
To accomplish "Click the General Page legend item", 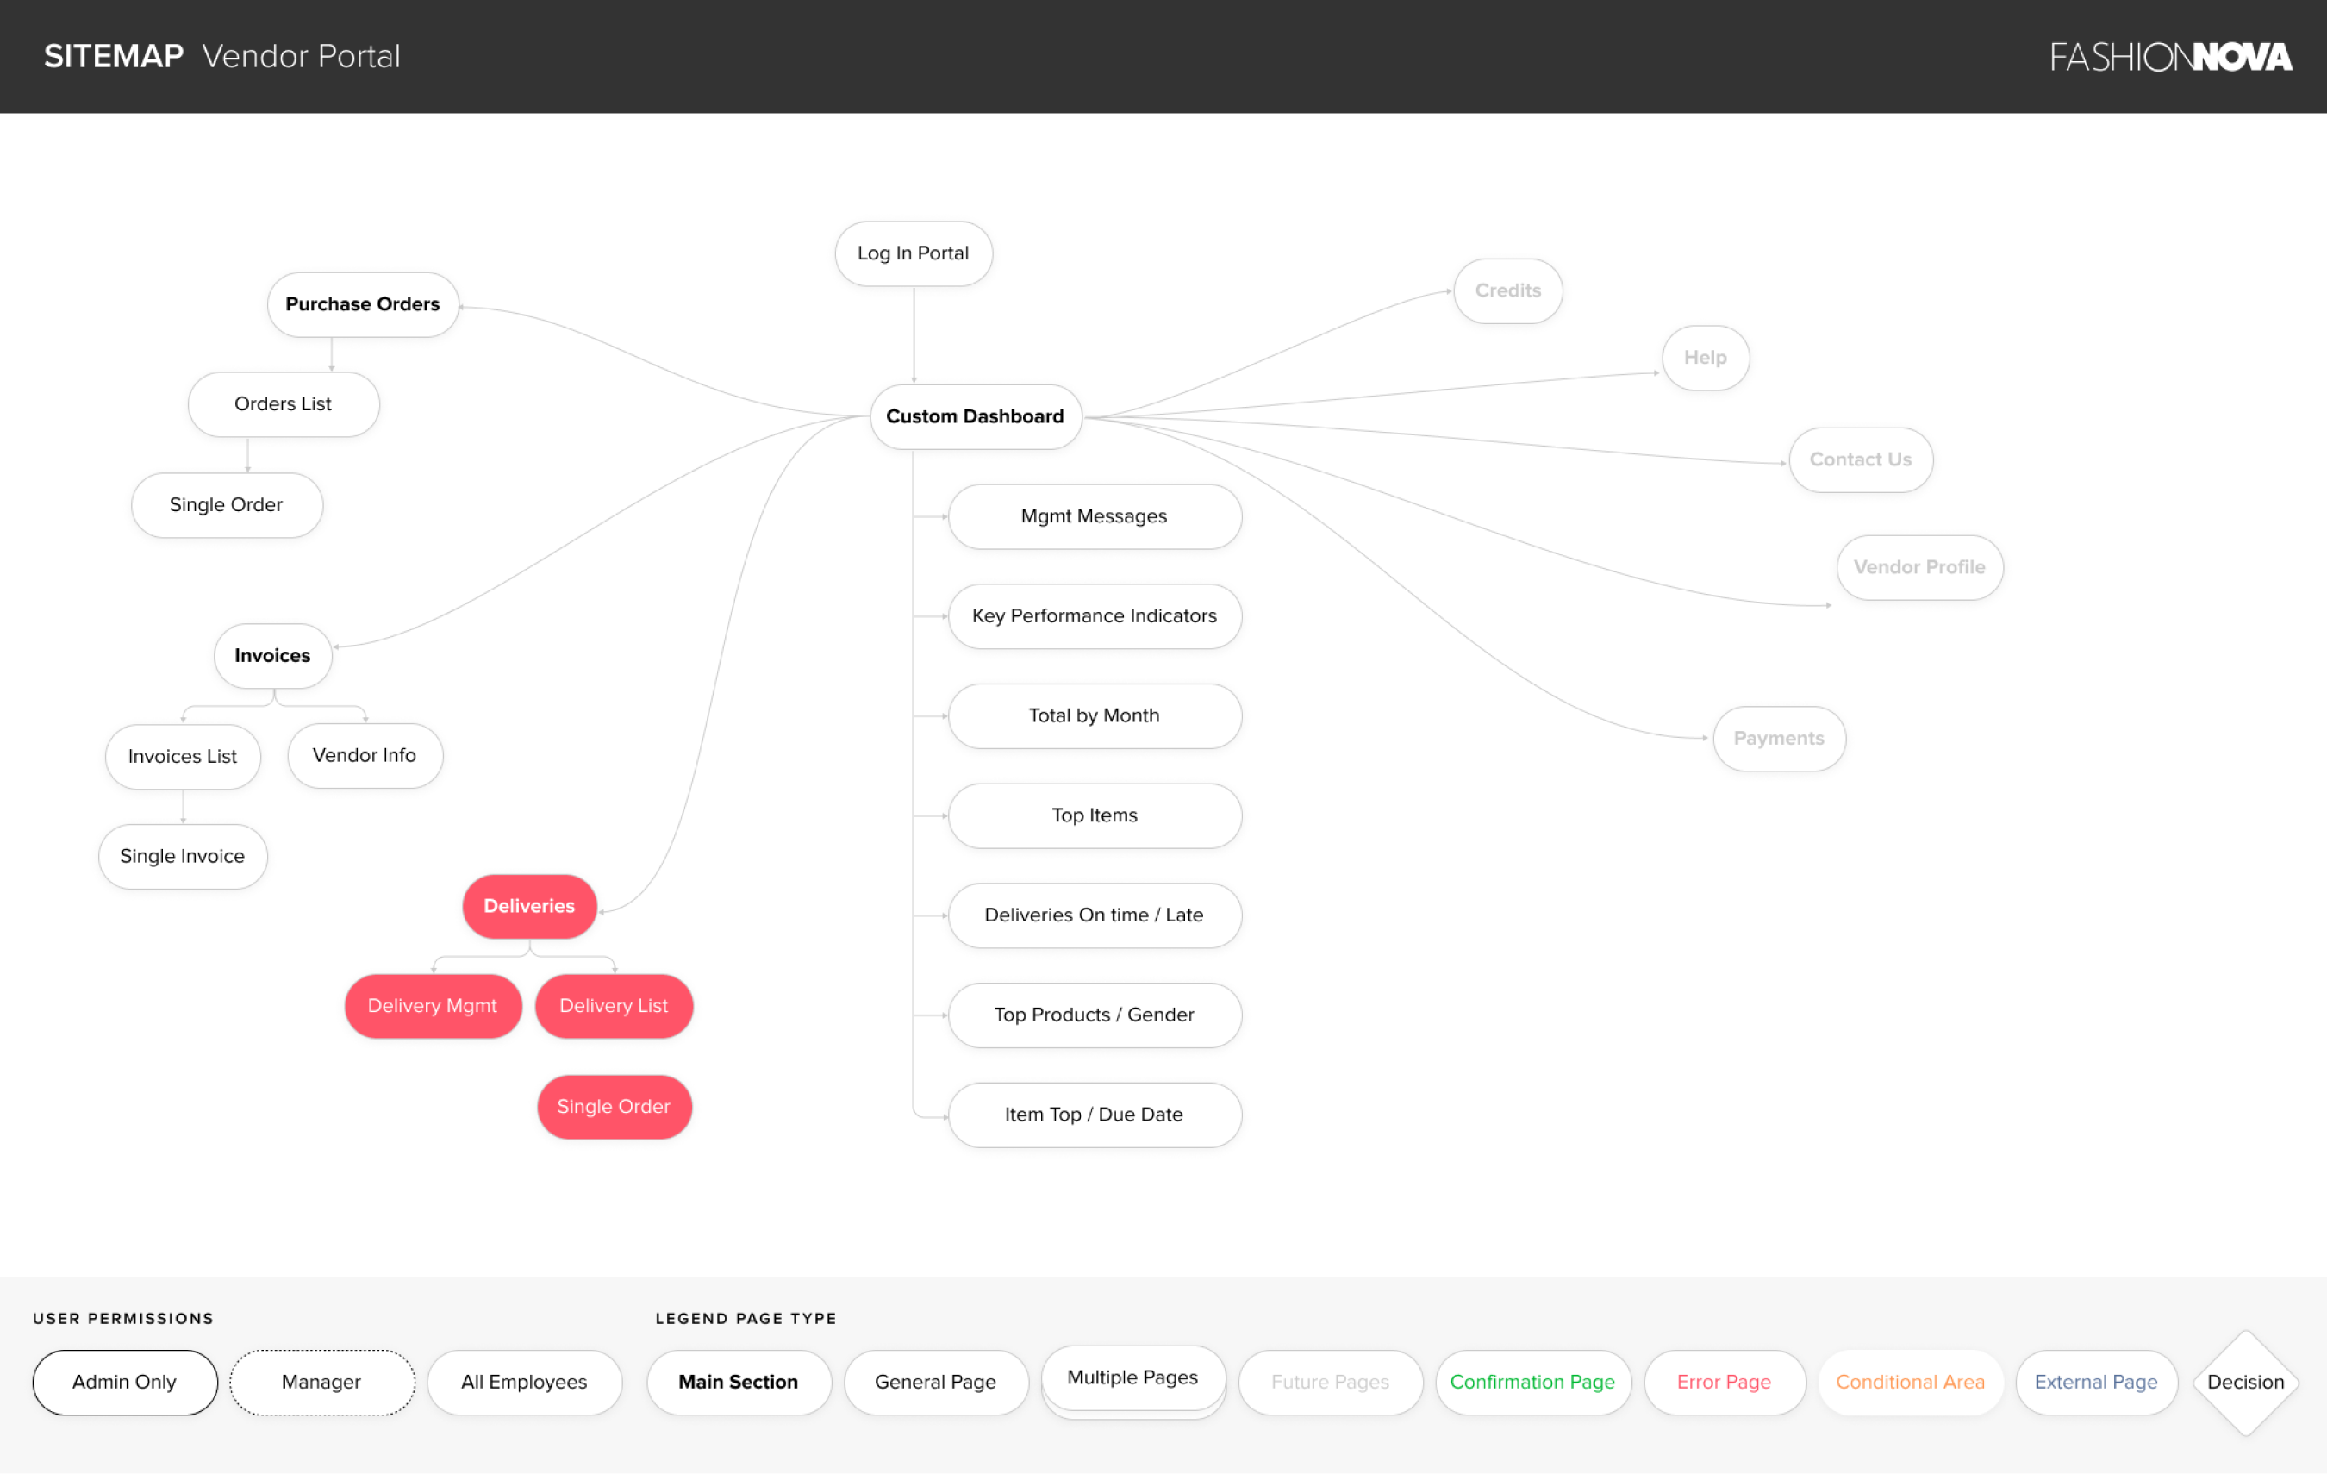I will click(x=935, y=1382).
